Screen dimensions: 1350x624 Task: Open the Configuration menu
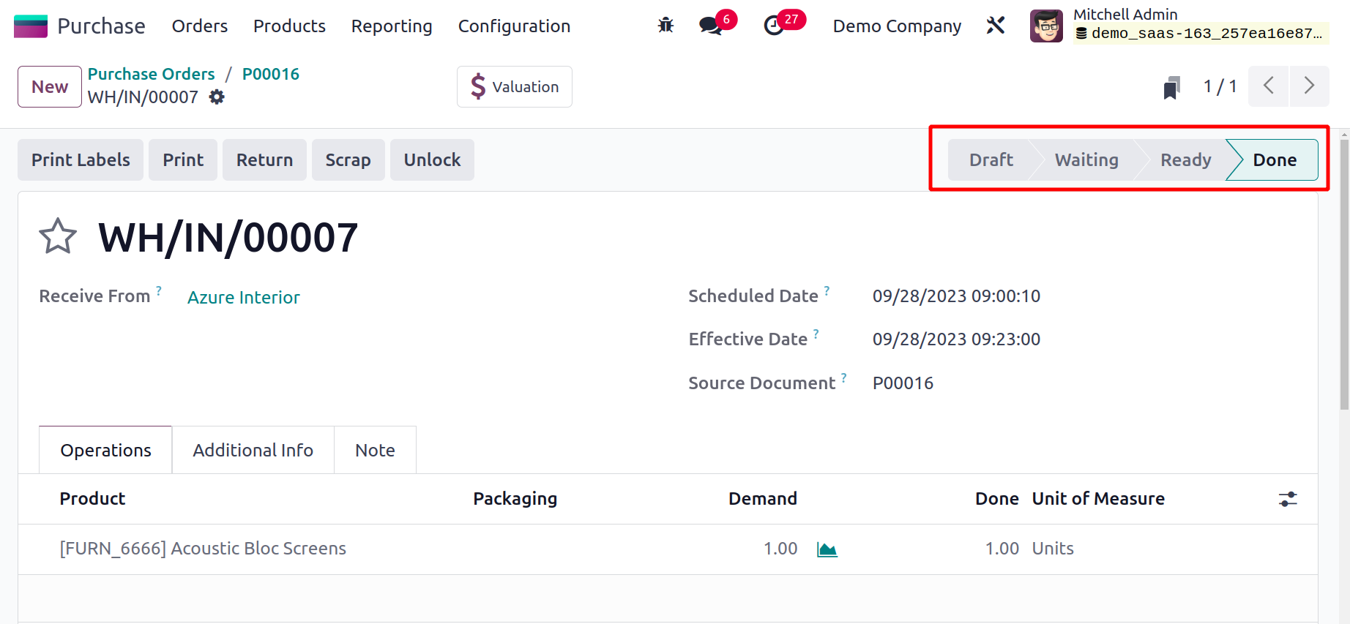pyautogui.click(x=514, y=26)
